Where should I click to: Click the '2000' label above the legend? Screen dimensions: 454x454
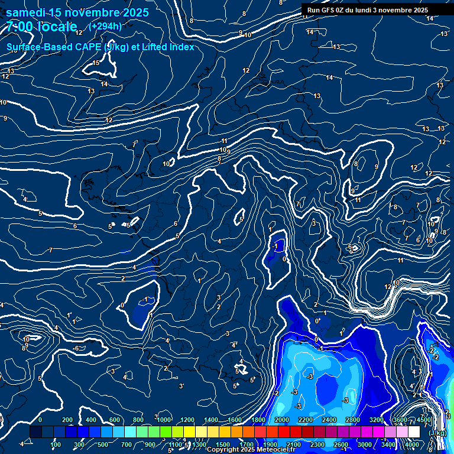(282, 420)
